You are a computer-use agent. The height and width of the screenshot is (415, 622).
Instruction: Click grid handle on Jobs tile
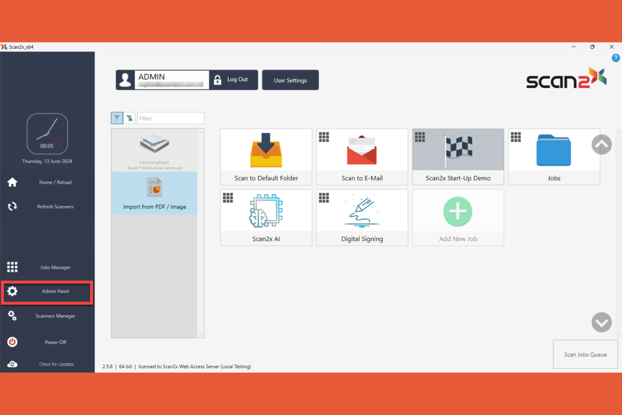pos(516,137)
